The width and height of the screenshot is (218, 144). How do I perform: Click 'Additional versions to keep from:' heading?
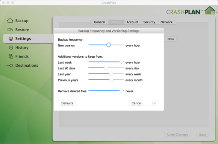tap(80, 57)
